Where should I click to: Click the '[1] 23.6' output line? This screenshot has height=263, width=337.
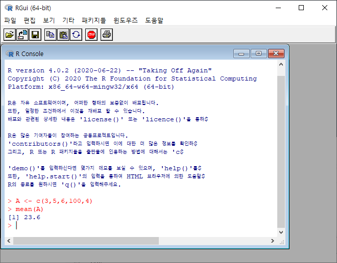(24, 217)
